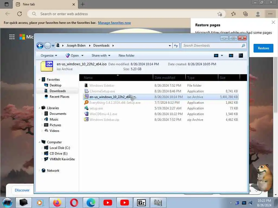Select Local Disk (C:)
Screen dimensions: 278x208
59,148
